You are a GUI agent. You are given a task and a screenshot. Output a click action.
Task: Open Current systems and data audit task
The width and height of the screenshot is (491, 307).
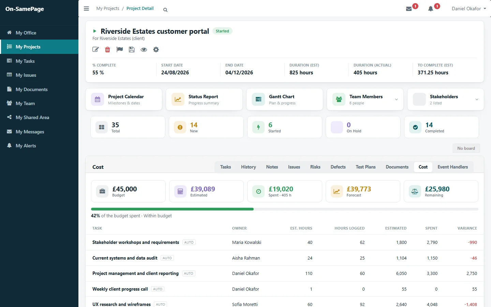pyautogui.click(x=125, y=258)
